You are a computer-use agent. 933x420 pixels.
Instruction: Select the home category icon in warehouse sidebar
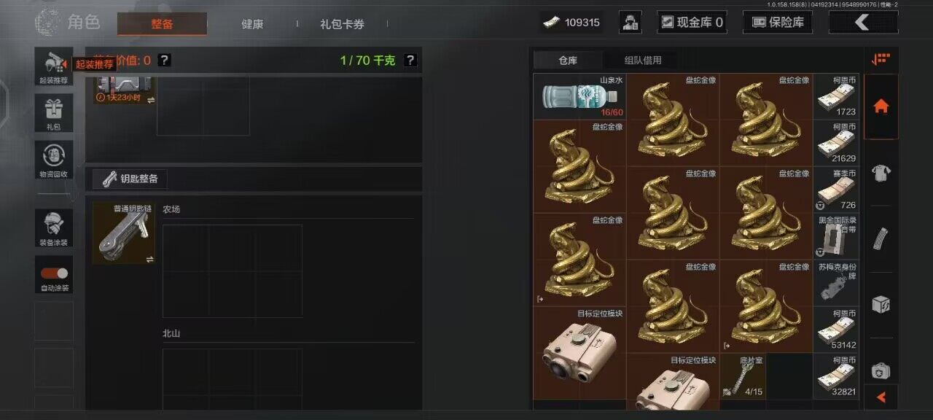pos(881,106)
